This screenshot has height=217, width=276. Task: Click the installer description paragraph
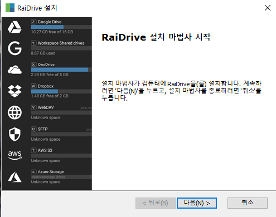[182, 91]
